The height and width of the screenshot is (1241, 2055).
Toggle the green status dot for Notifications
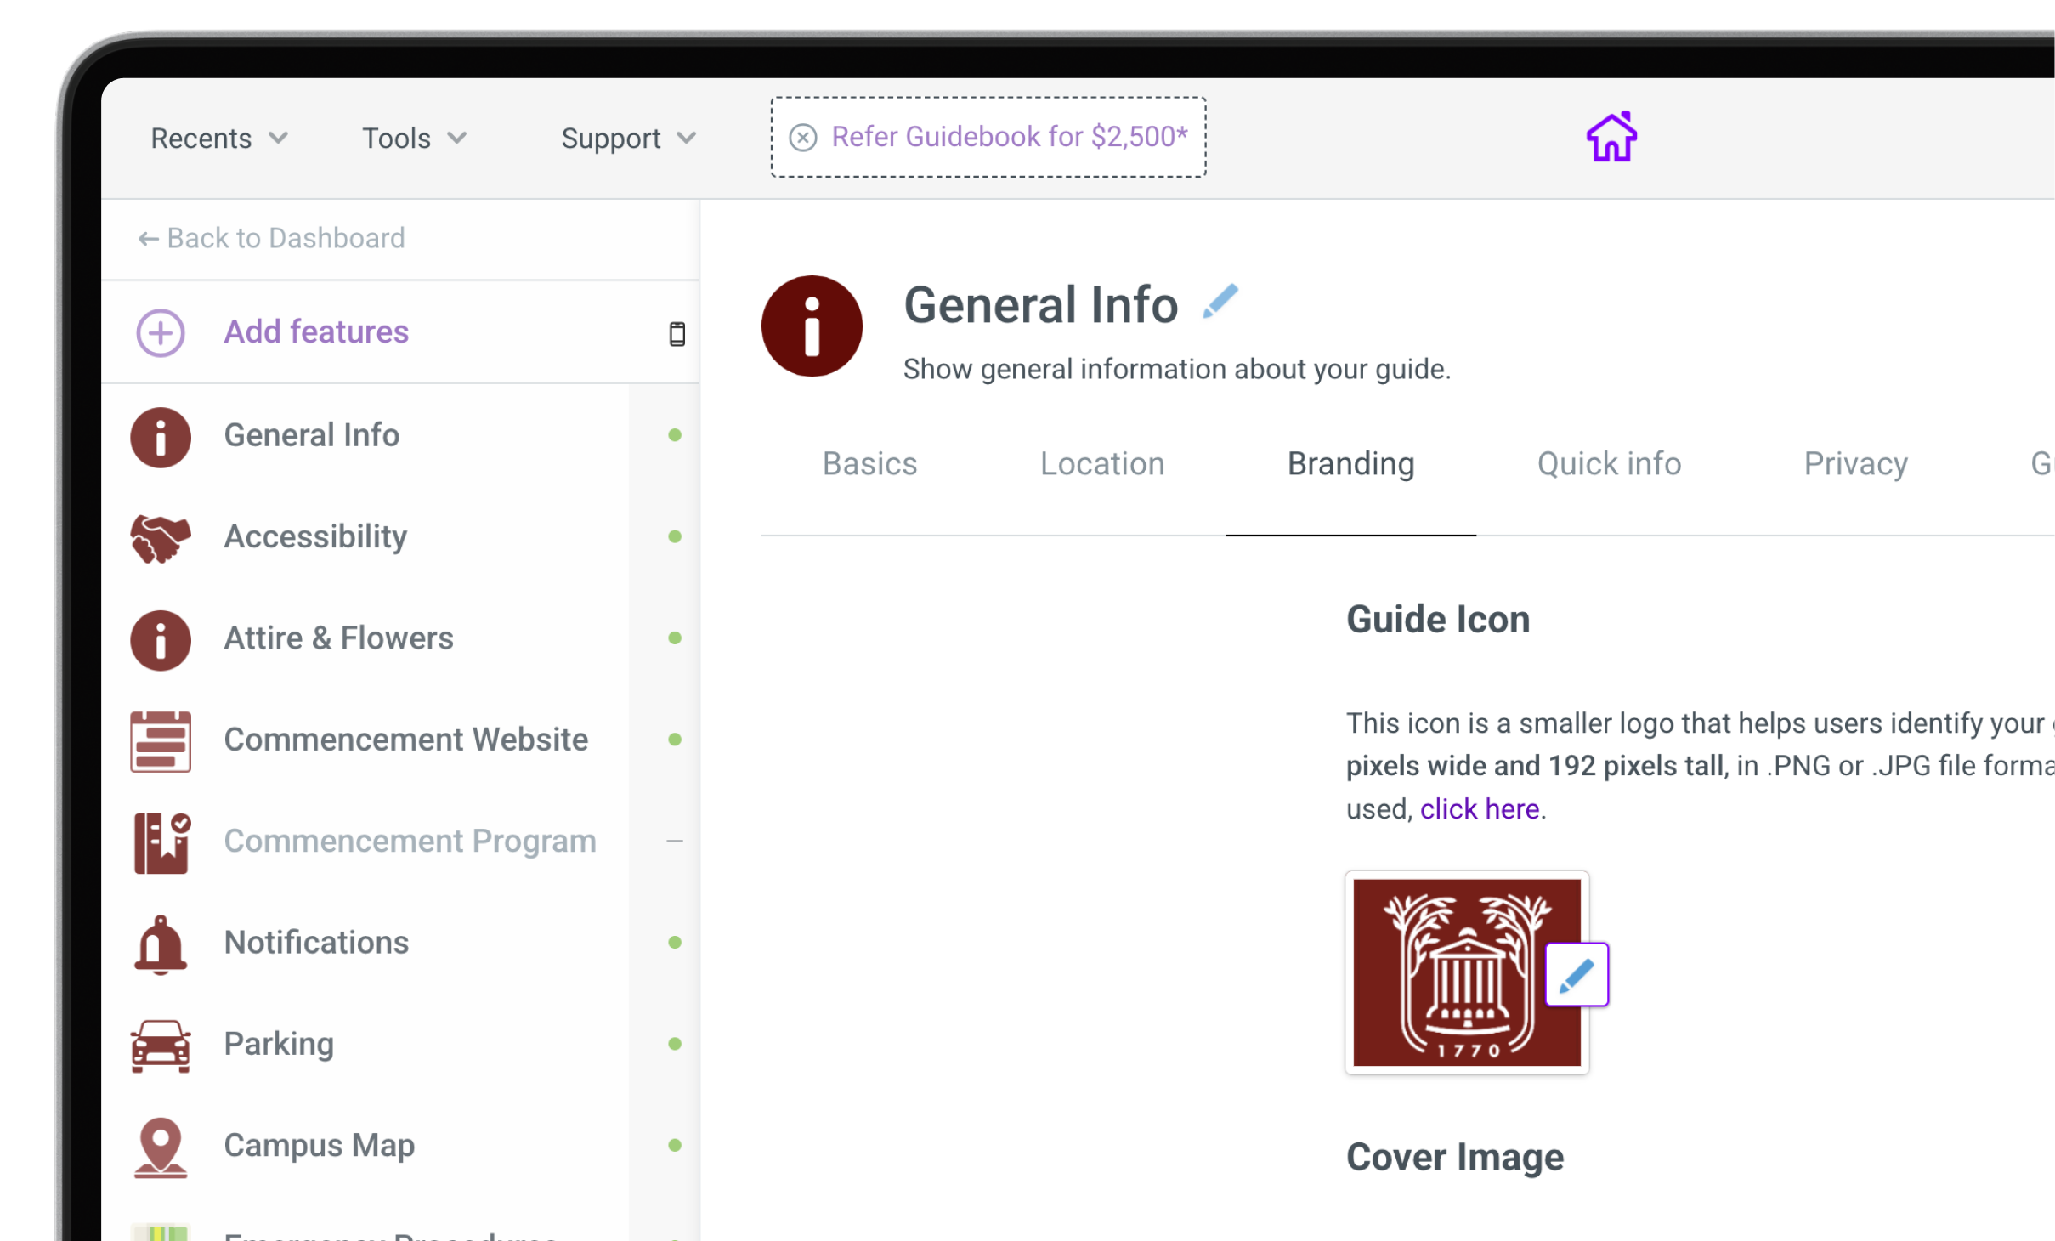[x=675, y=942]
